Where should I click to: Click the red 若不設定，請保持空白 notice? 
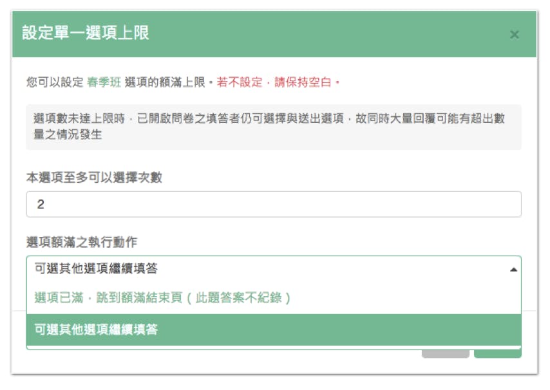tap(278, 82)
